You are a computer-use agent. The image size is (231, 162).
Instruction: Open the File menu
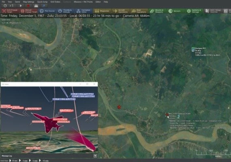point(3,2)
